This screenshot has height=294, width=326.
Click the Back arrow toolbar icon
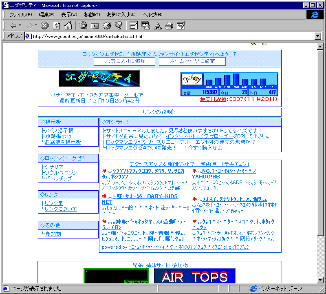click(x=13, y=26)
